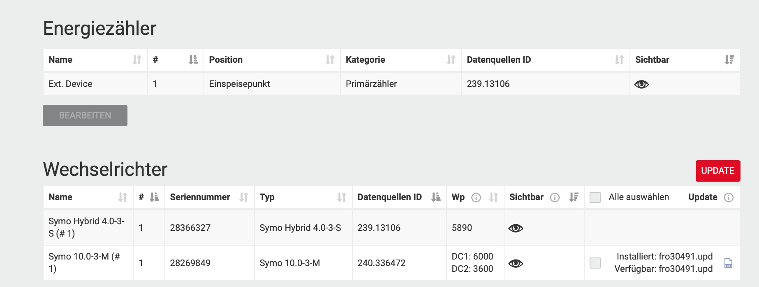Show info for Update column
The height and width of the screenshot is (287, 759).
(x=729, y=198)
